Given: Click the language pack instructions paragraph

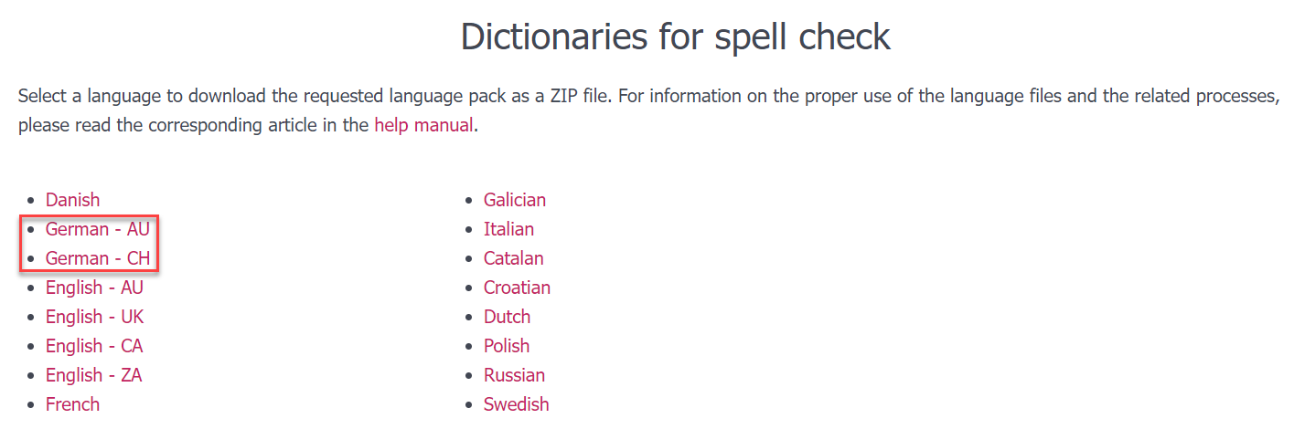Looking at the screenshot, I should click(x=640, y=96).
